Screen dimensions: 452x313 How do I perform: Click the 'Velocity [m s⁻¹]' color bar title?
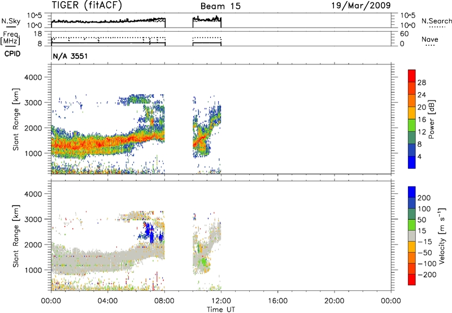point(441,236)
